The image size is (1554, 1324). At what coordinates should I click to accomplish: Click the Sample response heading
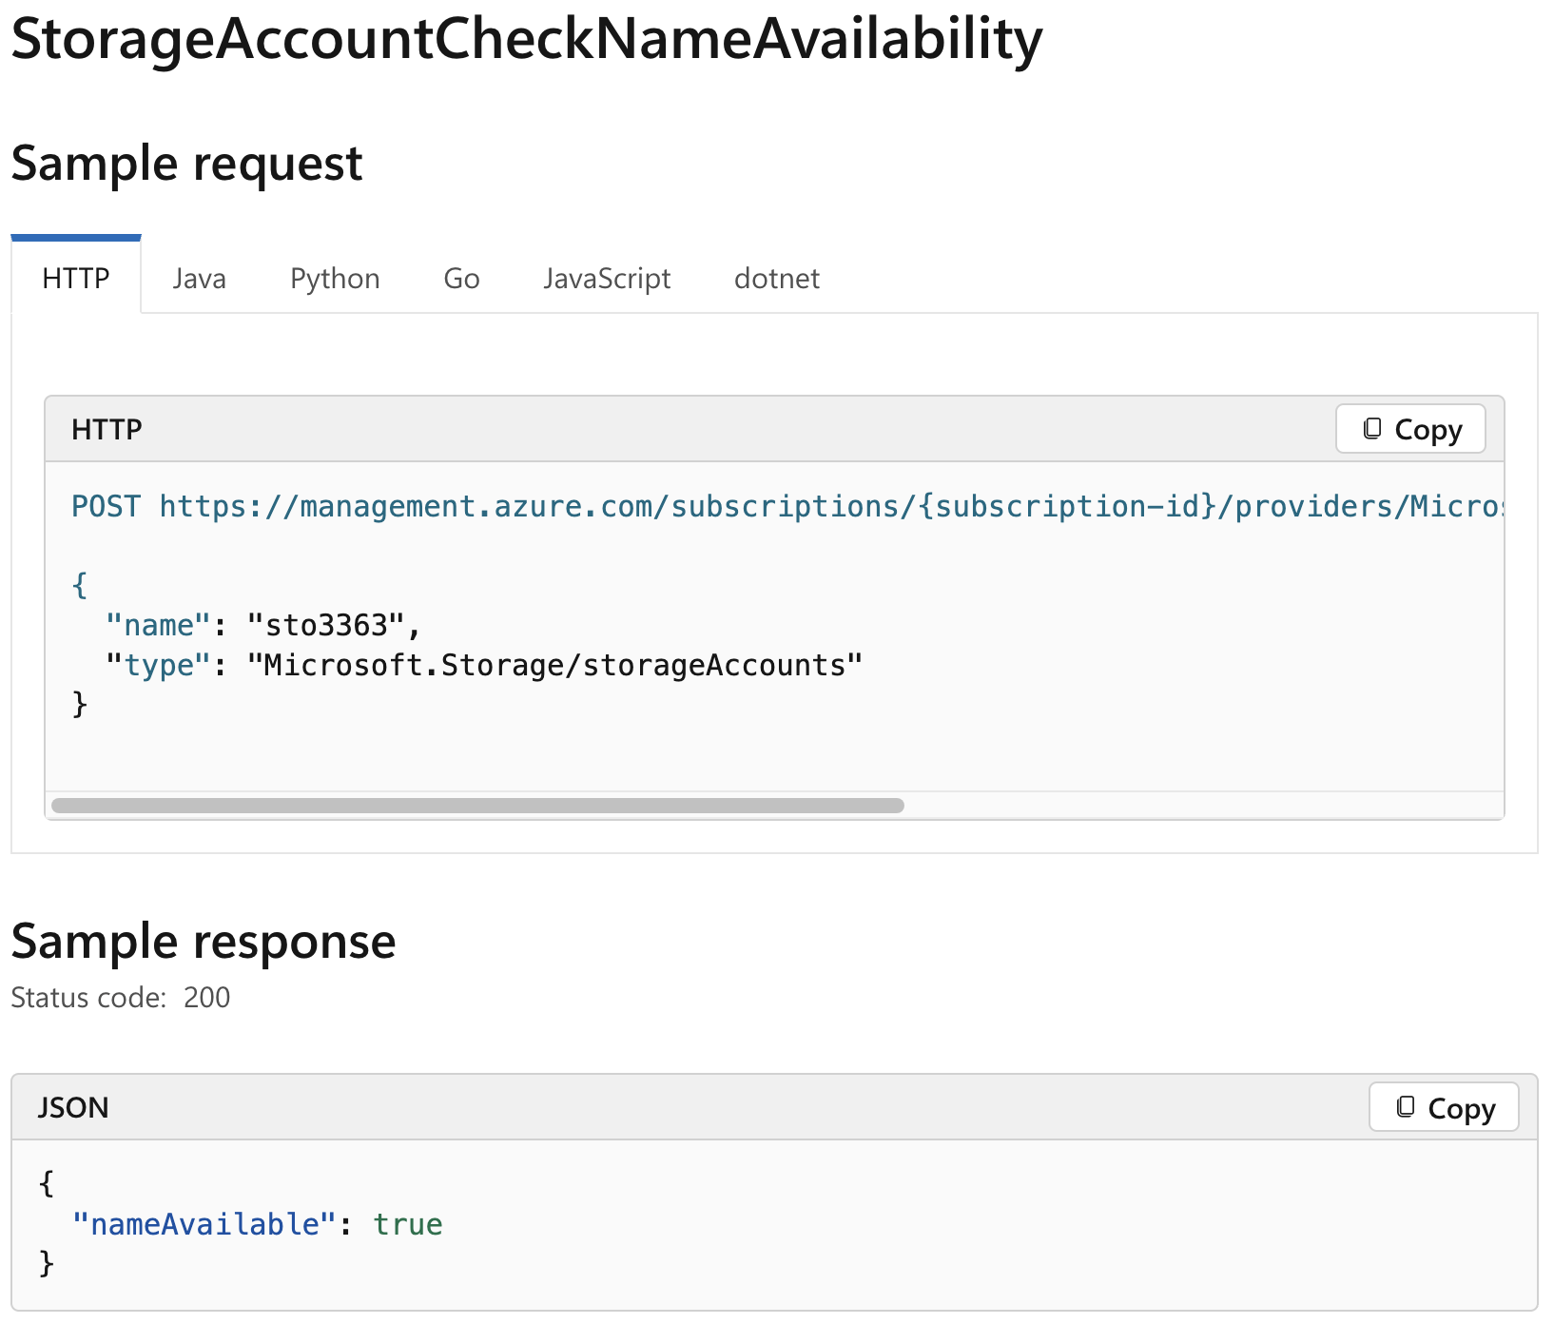click(x=204, y=942)
